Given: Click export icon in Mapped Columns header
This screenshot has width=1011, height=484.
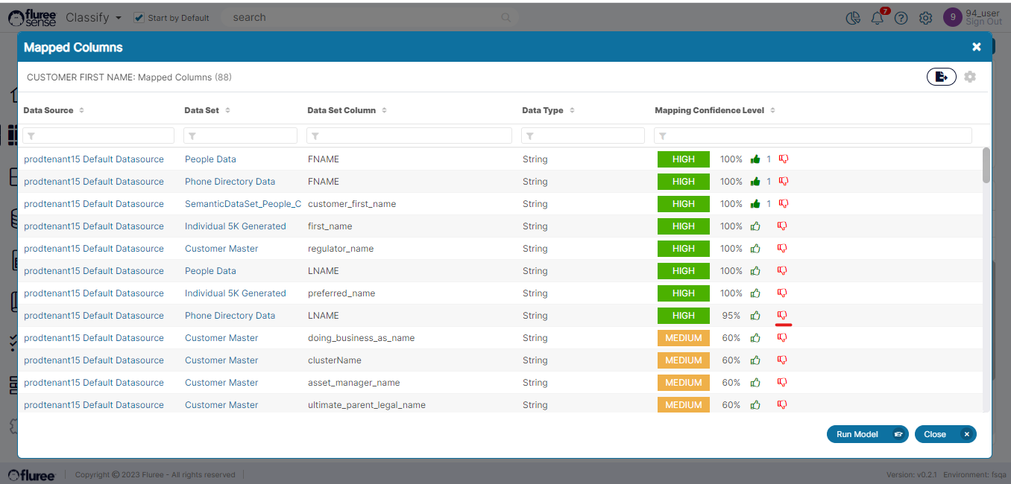Looking at the screenshot, I should tap(941, 77).
